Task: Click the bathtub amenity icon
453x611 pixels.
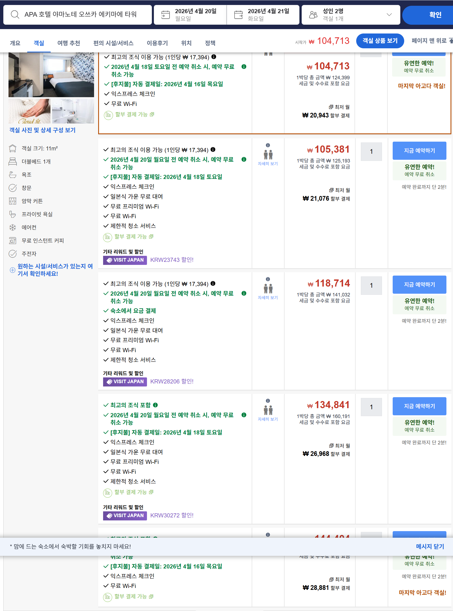Action: pyautogui.click(x=13, y=175)
